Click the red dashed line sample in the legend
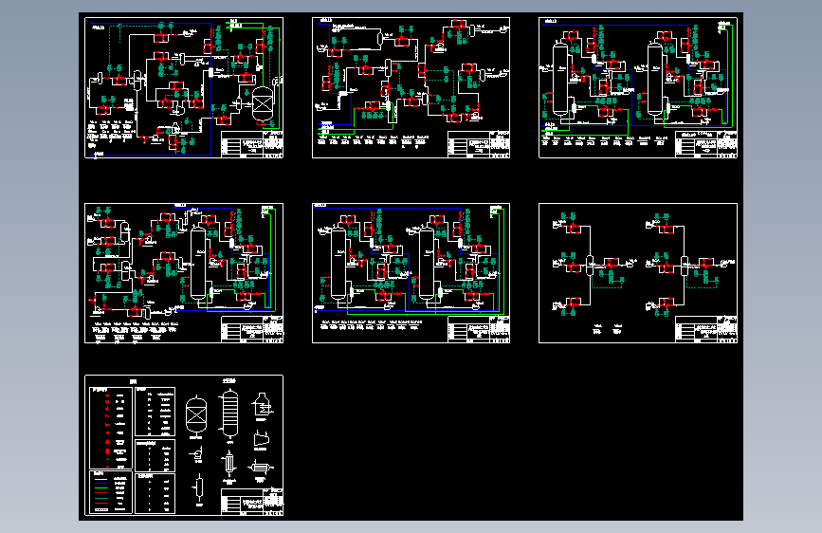This screenshot has width=822, height=533. coord(101,492)
